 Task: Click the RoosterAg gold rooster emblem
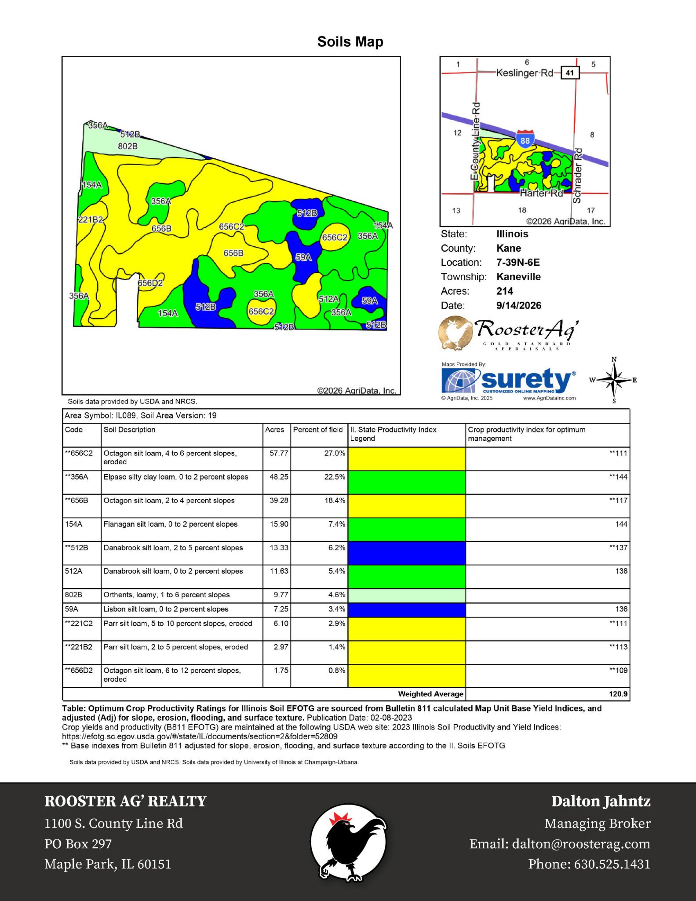(455, 333)
